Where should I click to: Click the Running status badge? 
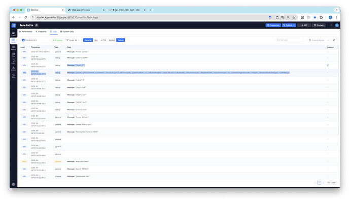[x=58, y=40]
